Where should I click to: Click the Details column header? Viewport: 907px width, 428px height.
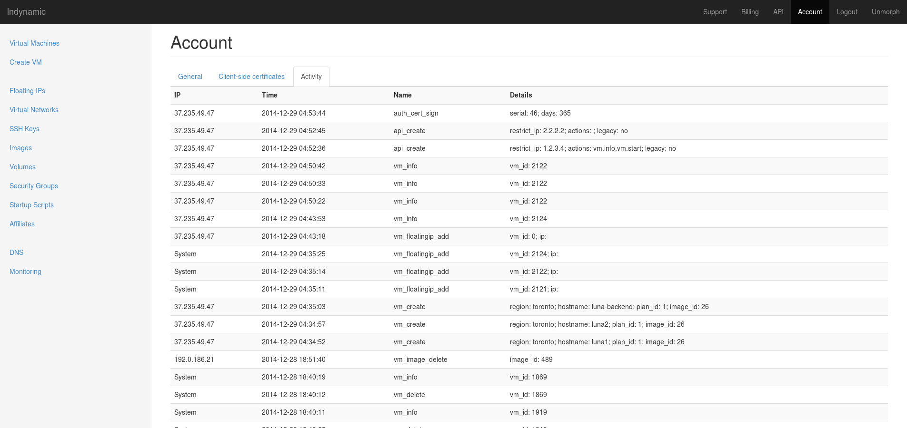(x=521, y=95)
